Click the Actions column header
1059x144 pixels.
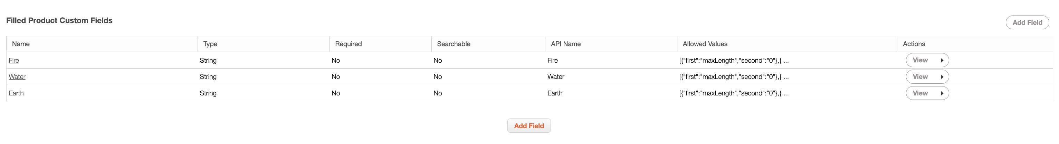tap(914, 44)
